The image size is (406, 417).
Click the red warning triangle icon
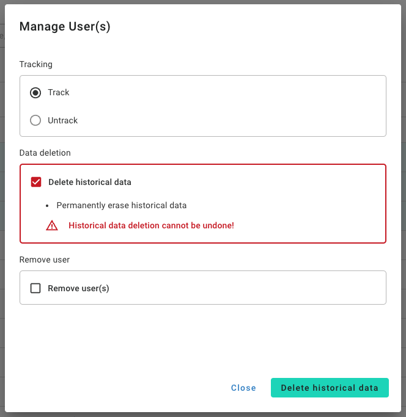(x=52, y=225)
